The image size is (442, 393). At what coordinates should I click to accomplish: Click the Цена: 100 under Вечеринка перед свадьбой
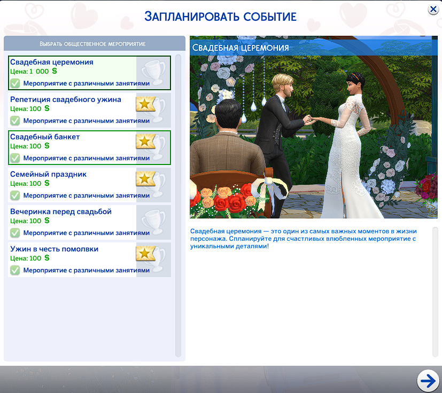pyautogui.click(x=30, y=221)
